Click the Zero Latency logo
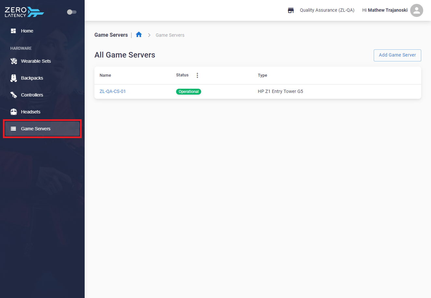 click(24, 12)
